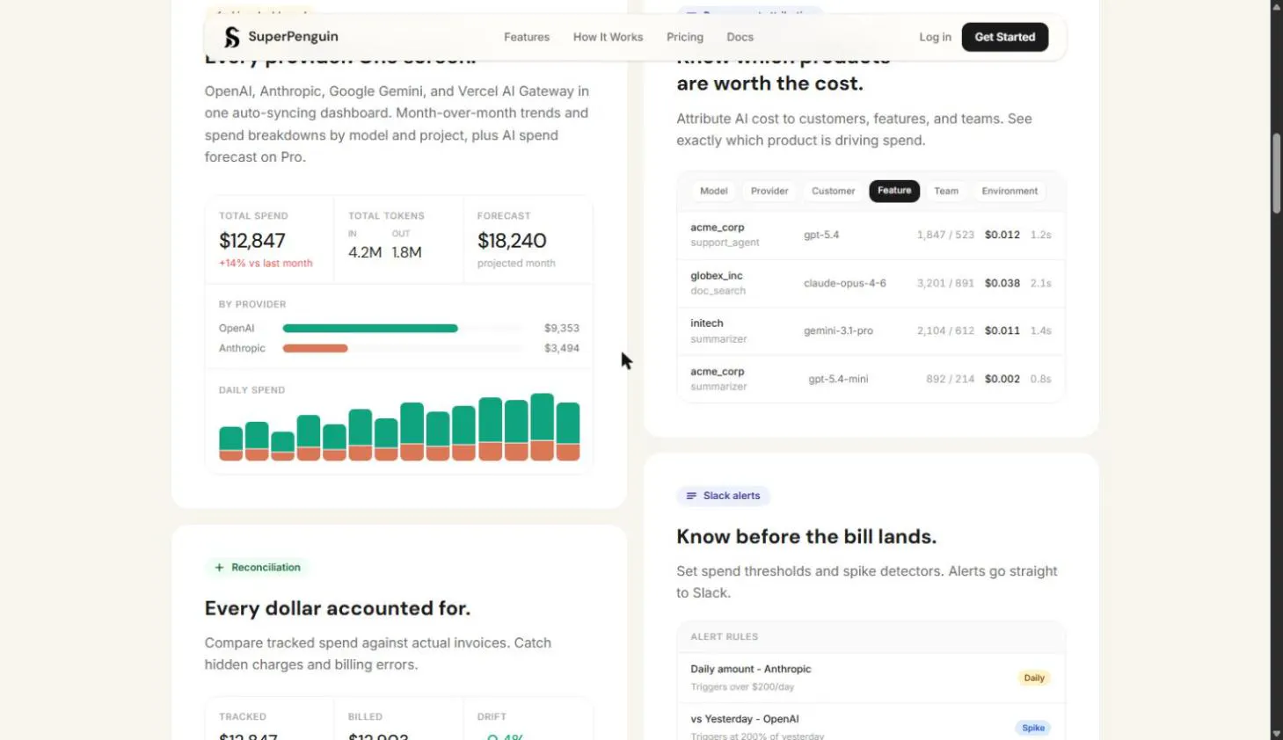The width and height of the screenshot is (1283, 740).
Task: Click the $18,240 forecast value
Action: pos(512,241)
